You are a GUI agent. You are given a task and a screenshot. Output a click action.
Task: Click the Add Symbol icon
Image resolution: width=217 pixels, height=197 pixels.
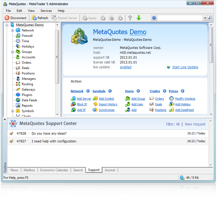(x=95, y=98)
